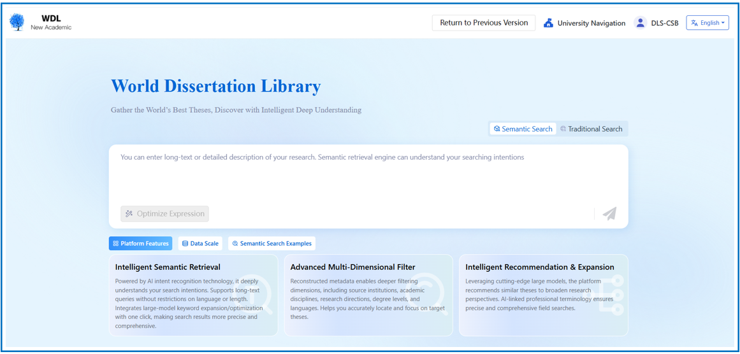Click the Data Scale database icon
This screenshot has width=740, height=354.
pos(185,244)
